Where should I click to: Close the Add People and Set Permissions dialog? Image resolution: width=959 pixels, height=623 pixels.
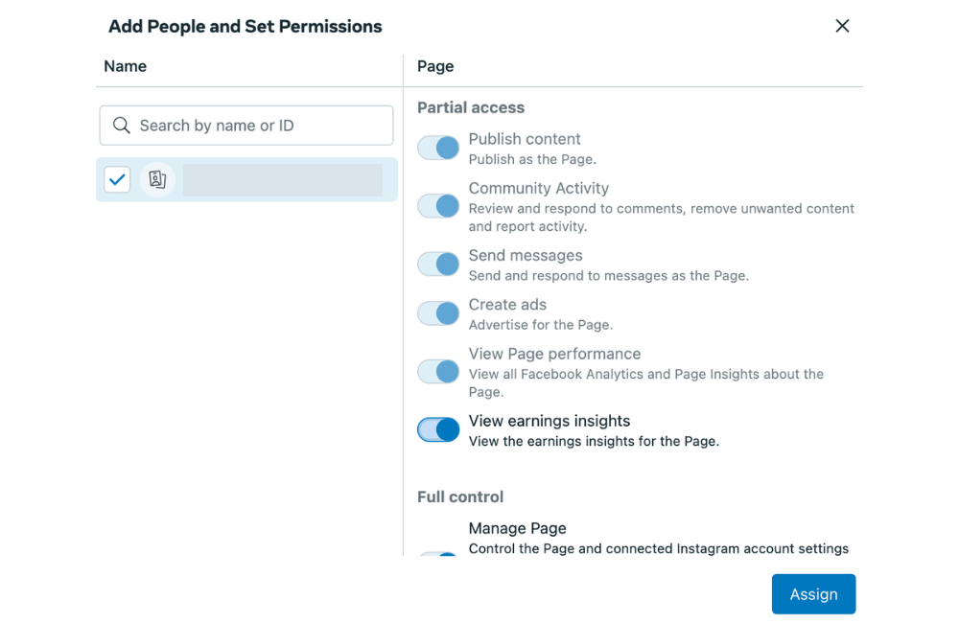842,26
